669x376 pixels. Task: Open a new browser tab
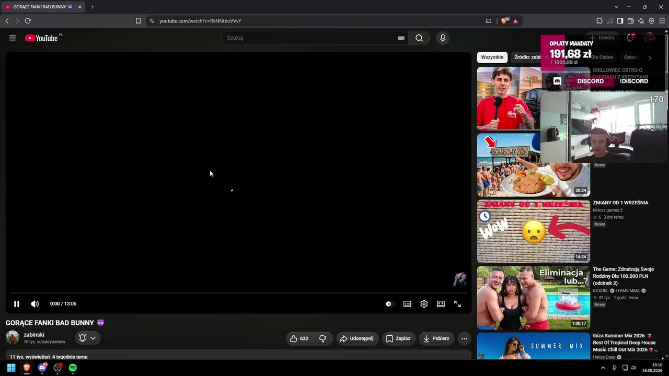click(93, 7)
